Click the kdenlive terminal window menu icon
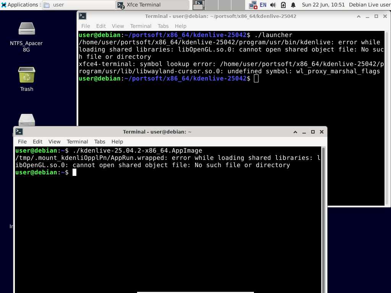Image resolution: width=391 pixels, height=293 pixels. point(82,16)
